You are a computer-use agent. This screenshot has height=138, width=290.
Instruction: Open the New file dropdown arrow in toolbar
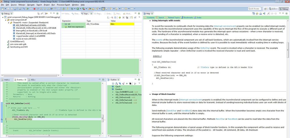click(x=5, y=9)
